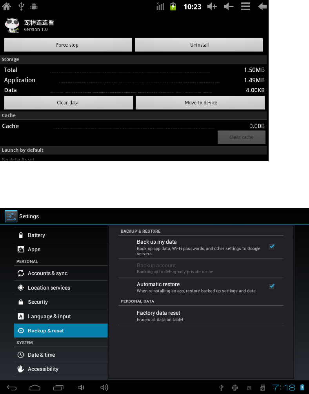Tap the battery icon in bottom tray
This screenshot has width=309, height=394.
302,387
